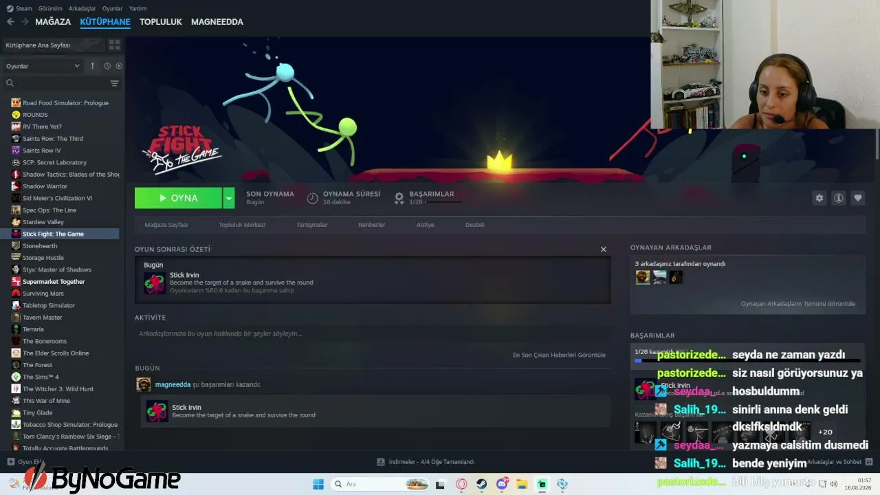Screen dimensions: 880x495
Task: Click the main page vertical scrollbar
Action: 877,144
